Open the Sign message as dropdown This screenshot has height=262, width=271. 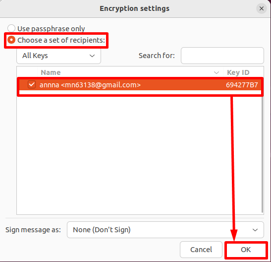[165, 230]
